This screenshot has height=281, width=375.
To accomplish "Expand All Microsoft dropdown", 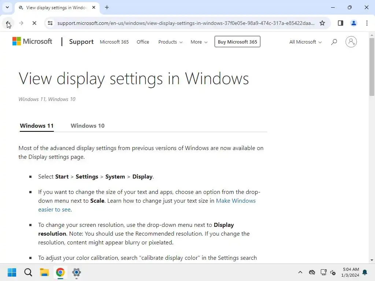I will [x=305, y=42].
